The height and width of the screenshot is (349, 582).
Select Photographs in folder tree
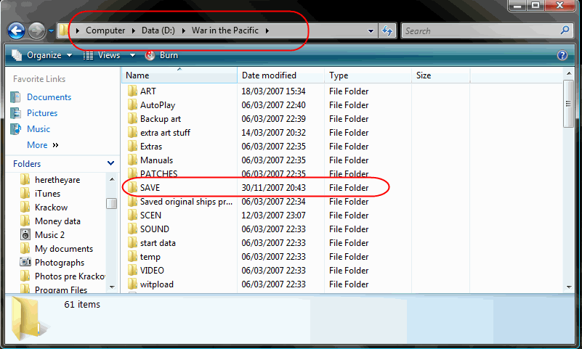coord(60,263)
